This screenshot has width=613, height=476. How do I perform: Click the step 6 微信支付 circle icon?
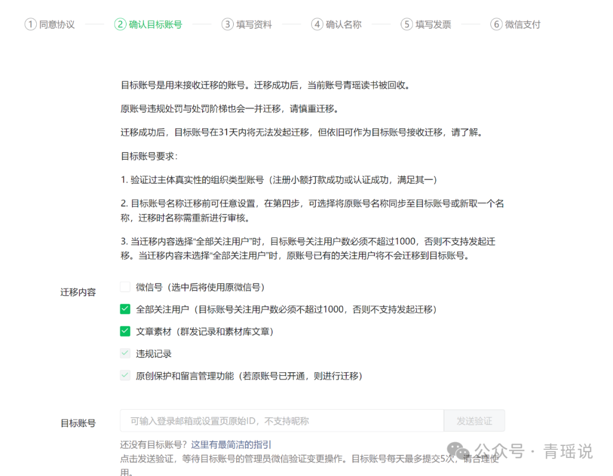[496, 24]
